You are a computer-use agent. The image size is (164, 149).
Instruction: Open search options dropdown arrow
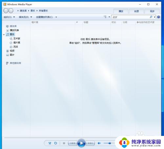tap(154, 17)
